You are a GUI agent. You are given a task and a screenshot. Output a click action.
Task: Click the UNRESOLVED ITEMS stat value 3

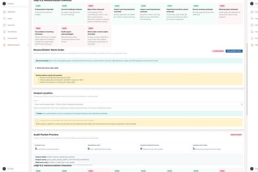(194, 149)
